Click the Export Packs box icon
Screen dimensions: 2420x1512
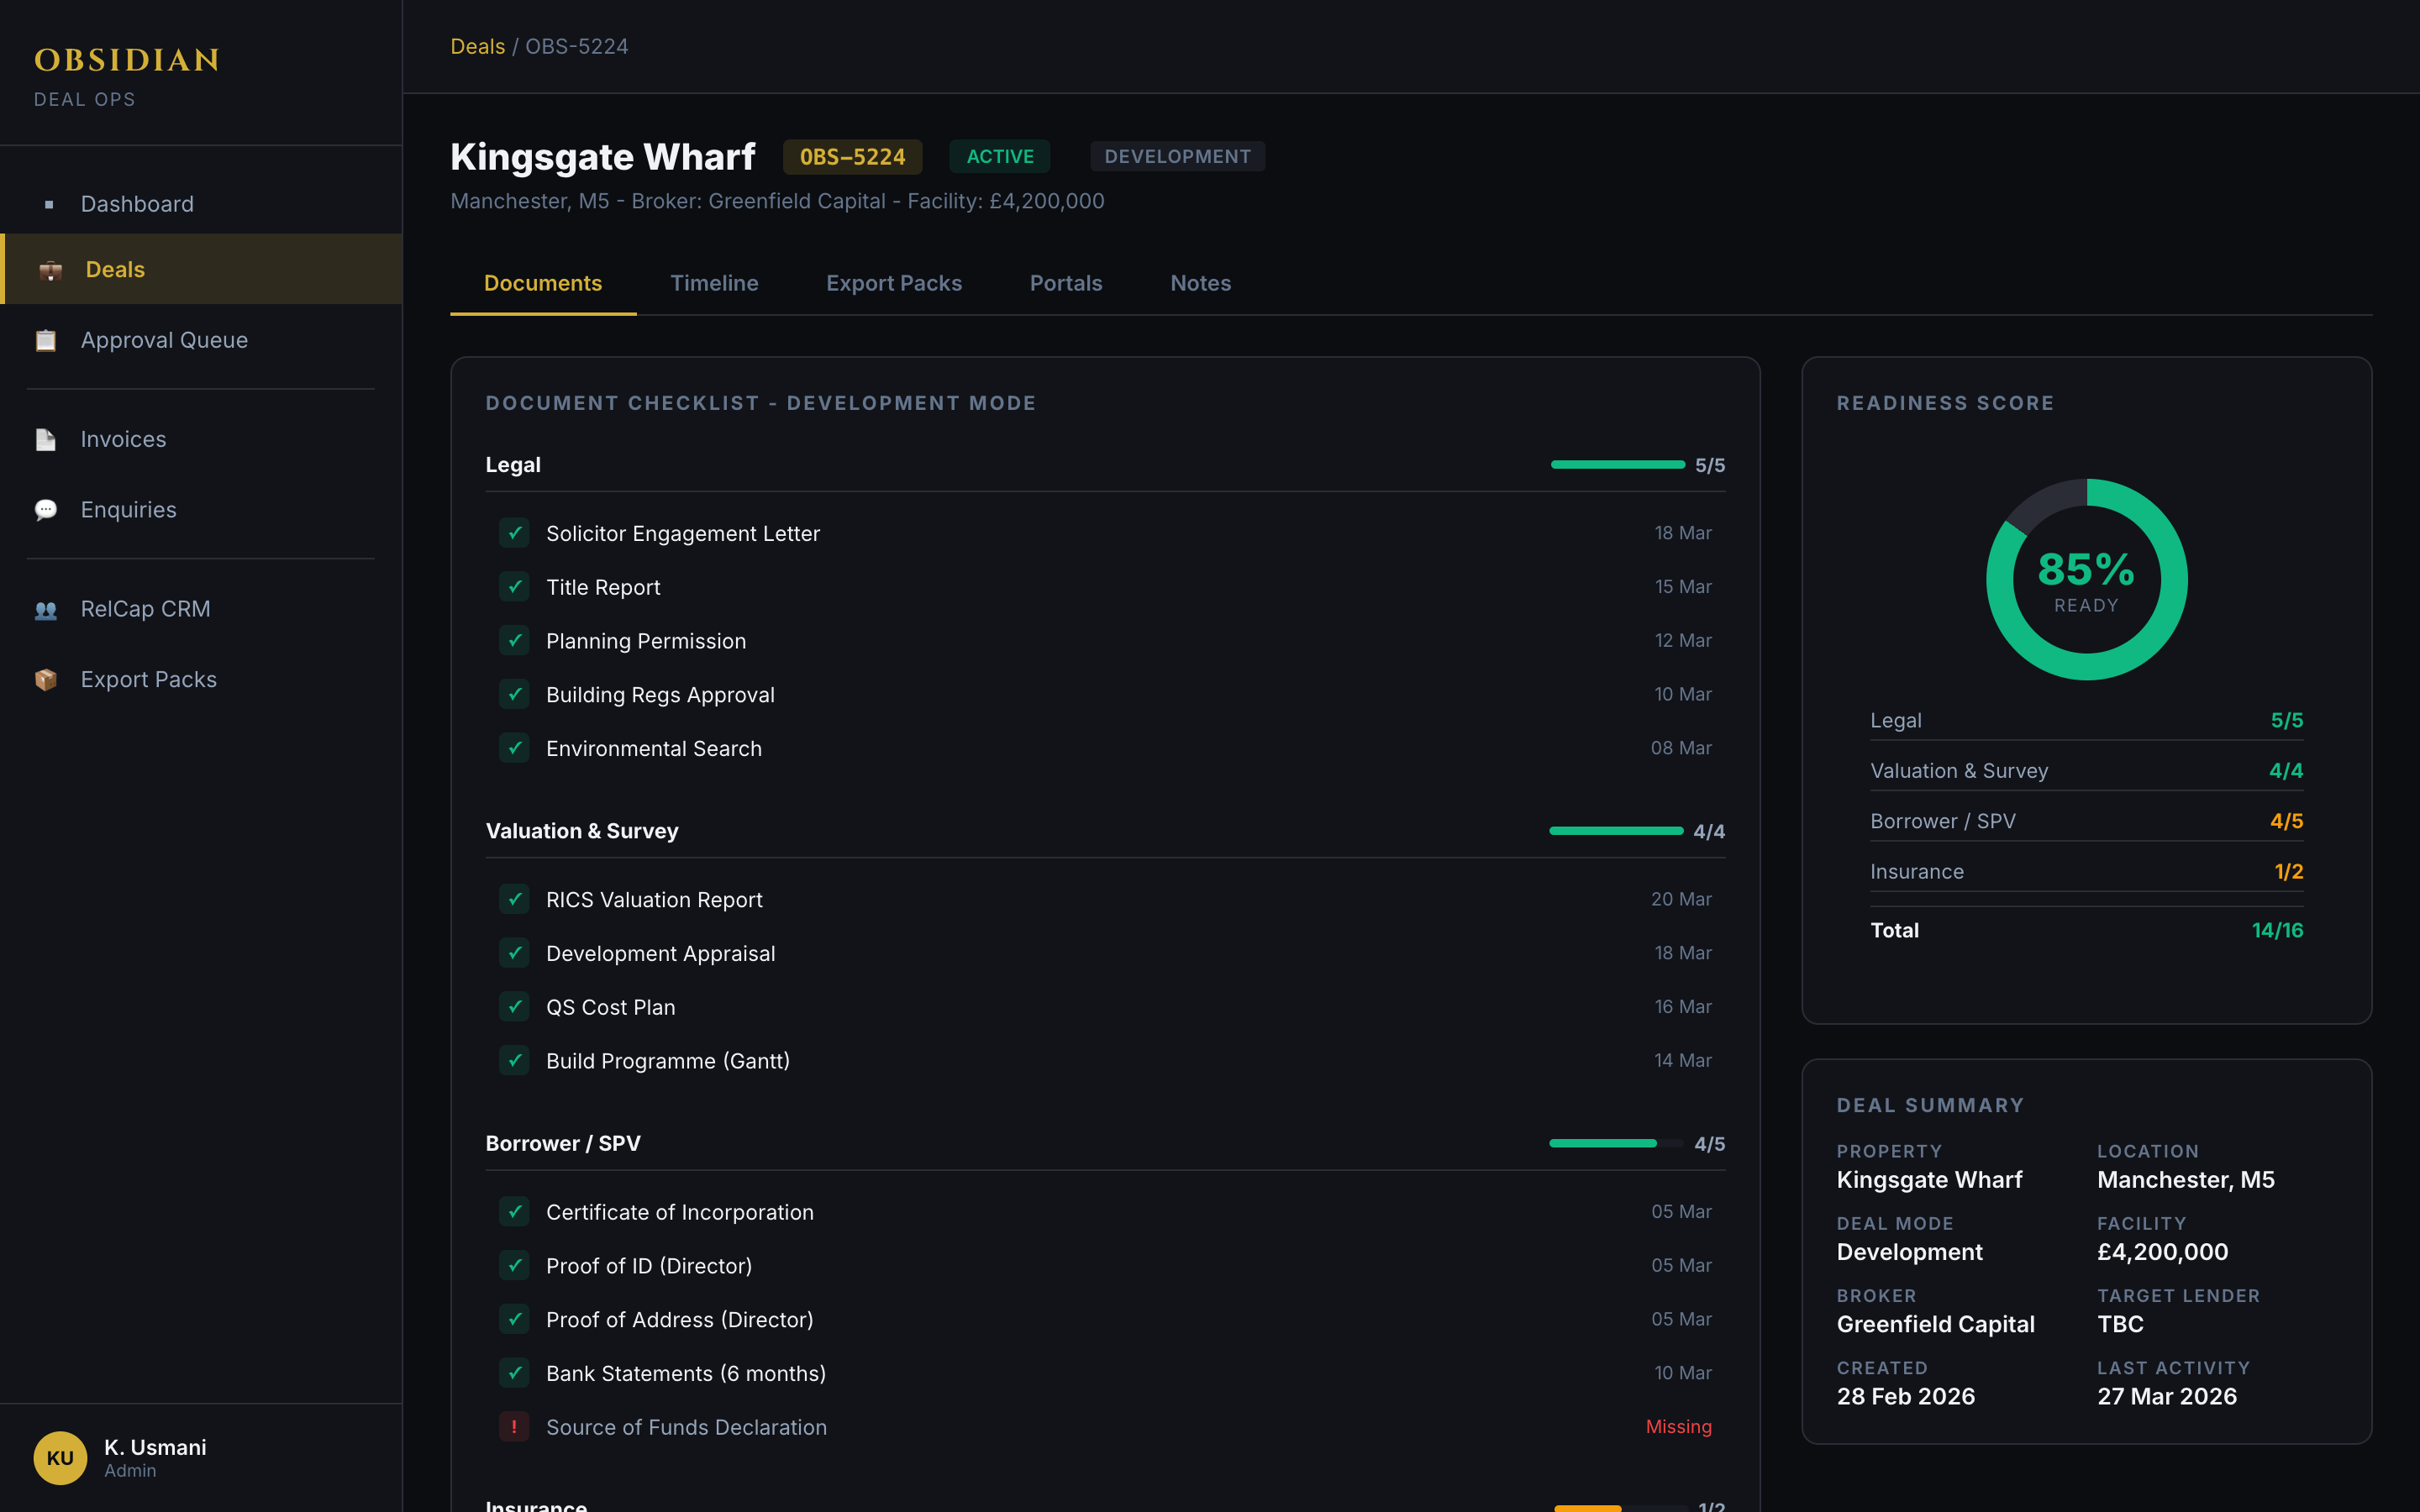click(46, 680)
